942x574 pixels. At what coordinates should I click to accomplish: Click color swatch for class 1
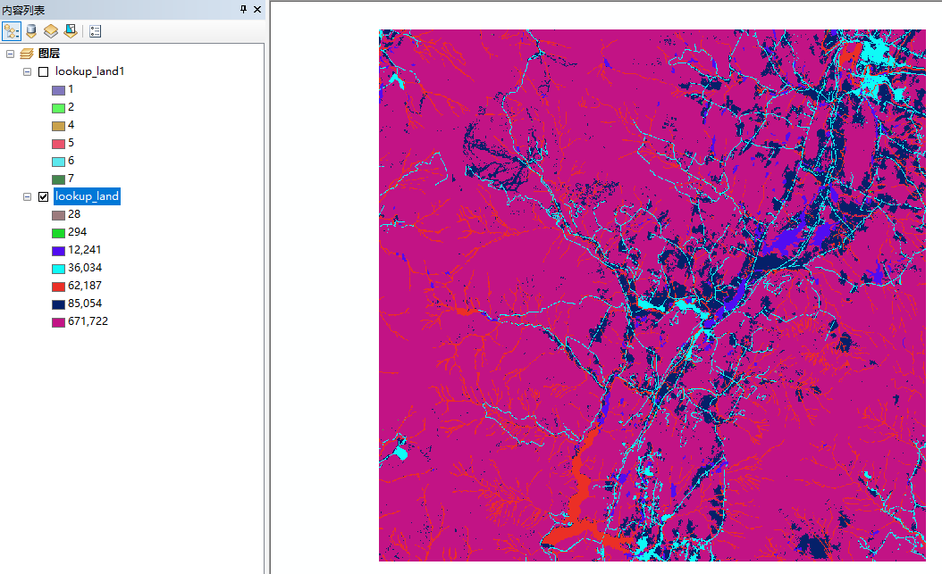coord(58,90)
